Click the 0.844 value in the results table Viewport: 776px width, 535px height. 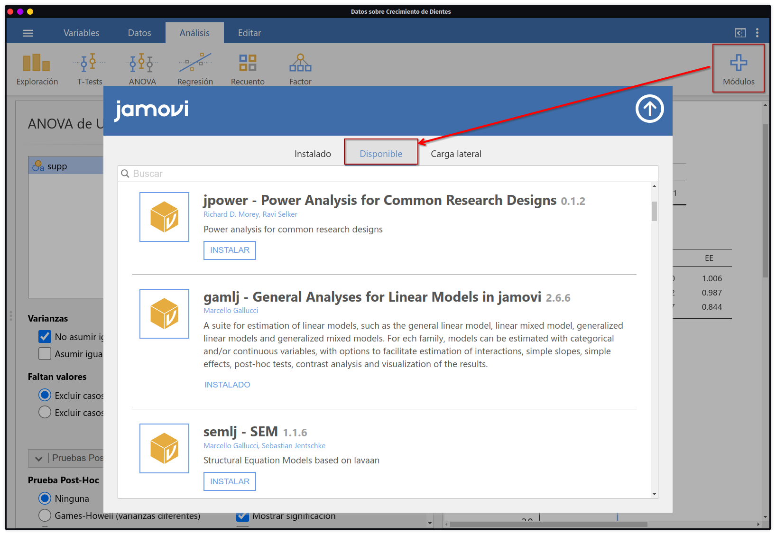[x=711, y=307]
